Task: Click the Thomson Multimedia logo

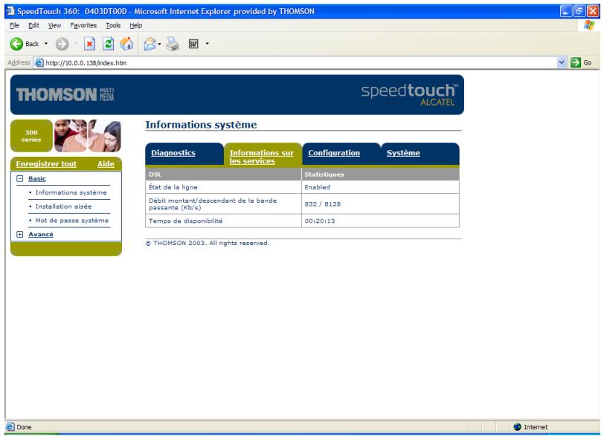Action: [65, 94]
